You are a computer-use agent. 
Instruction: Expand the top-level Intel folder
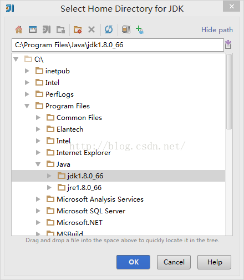27,82
